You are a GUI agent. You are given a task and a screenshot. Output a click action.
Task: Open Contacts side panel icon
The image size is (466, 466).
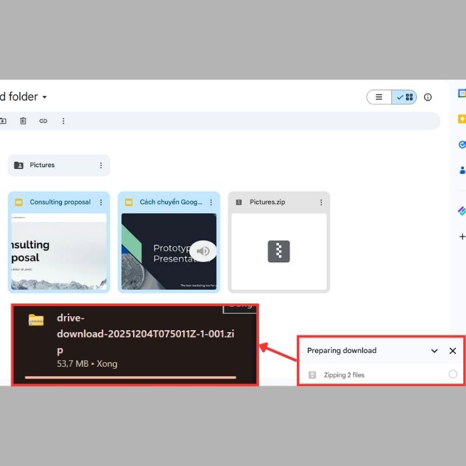(463, 170)
